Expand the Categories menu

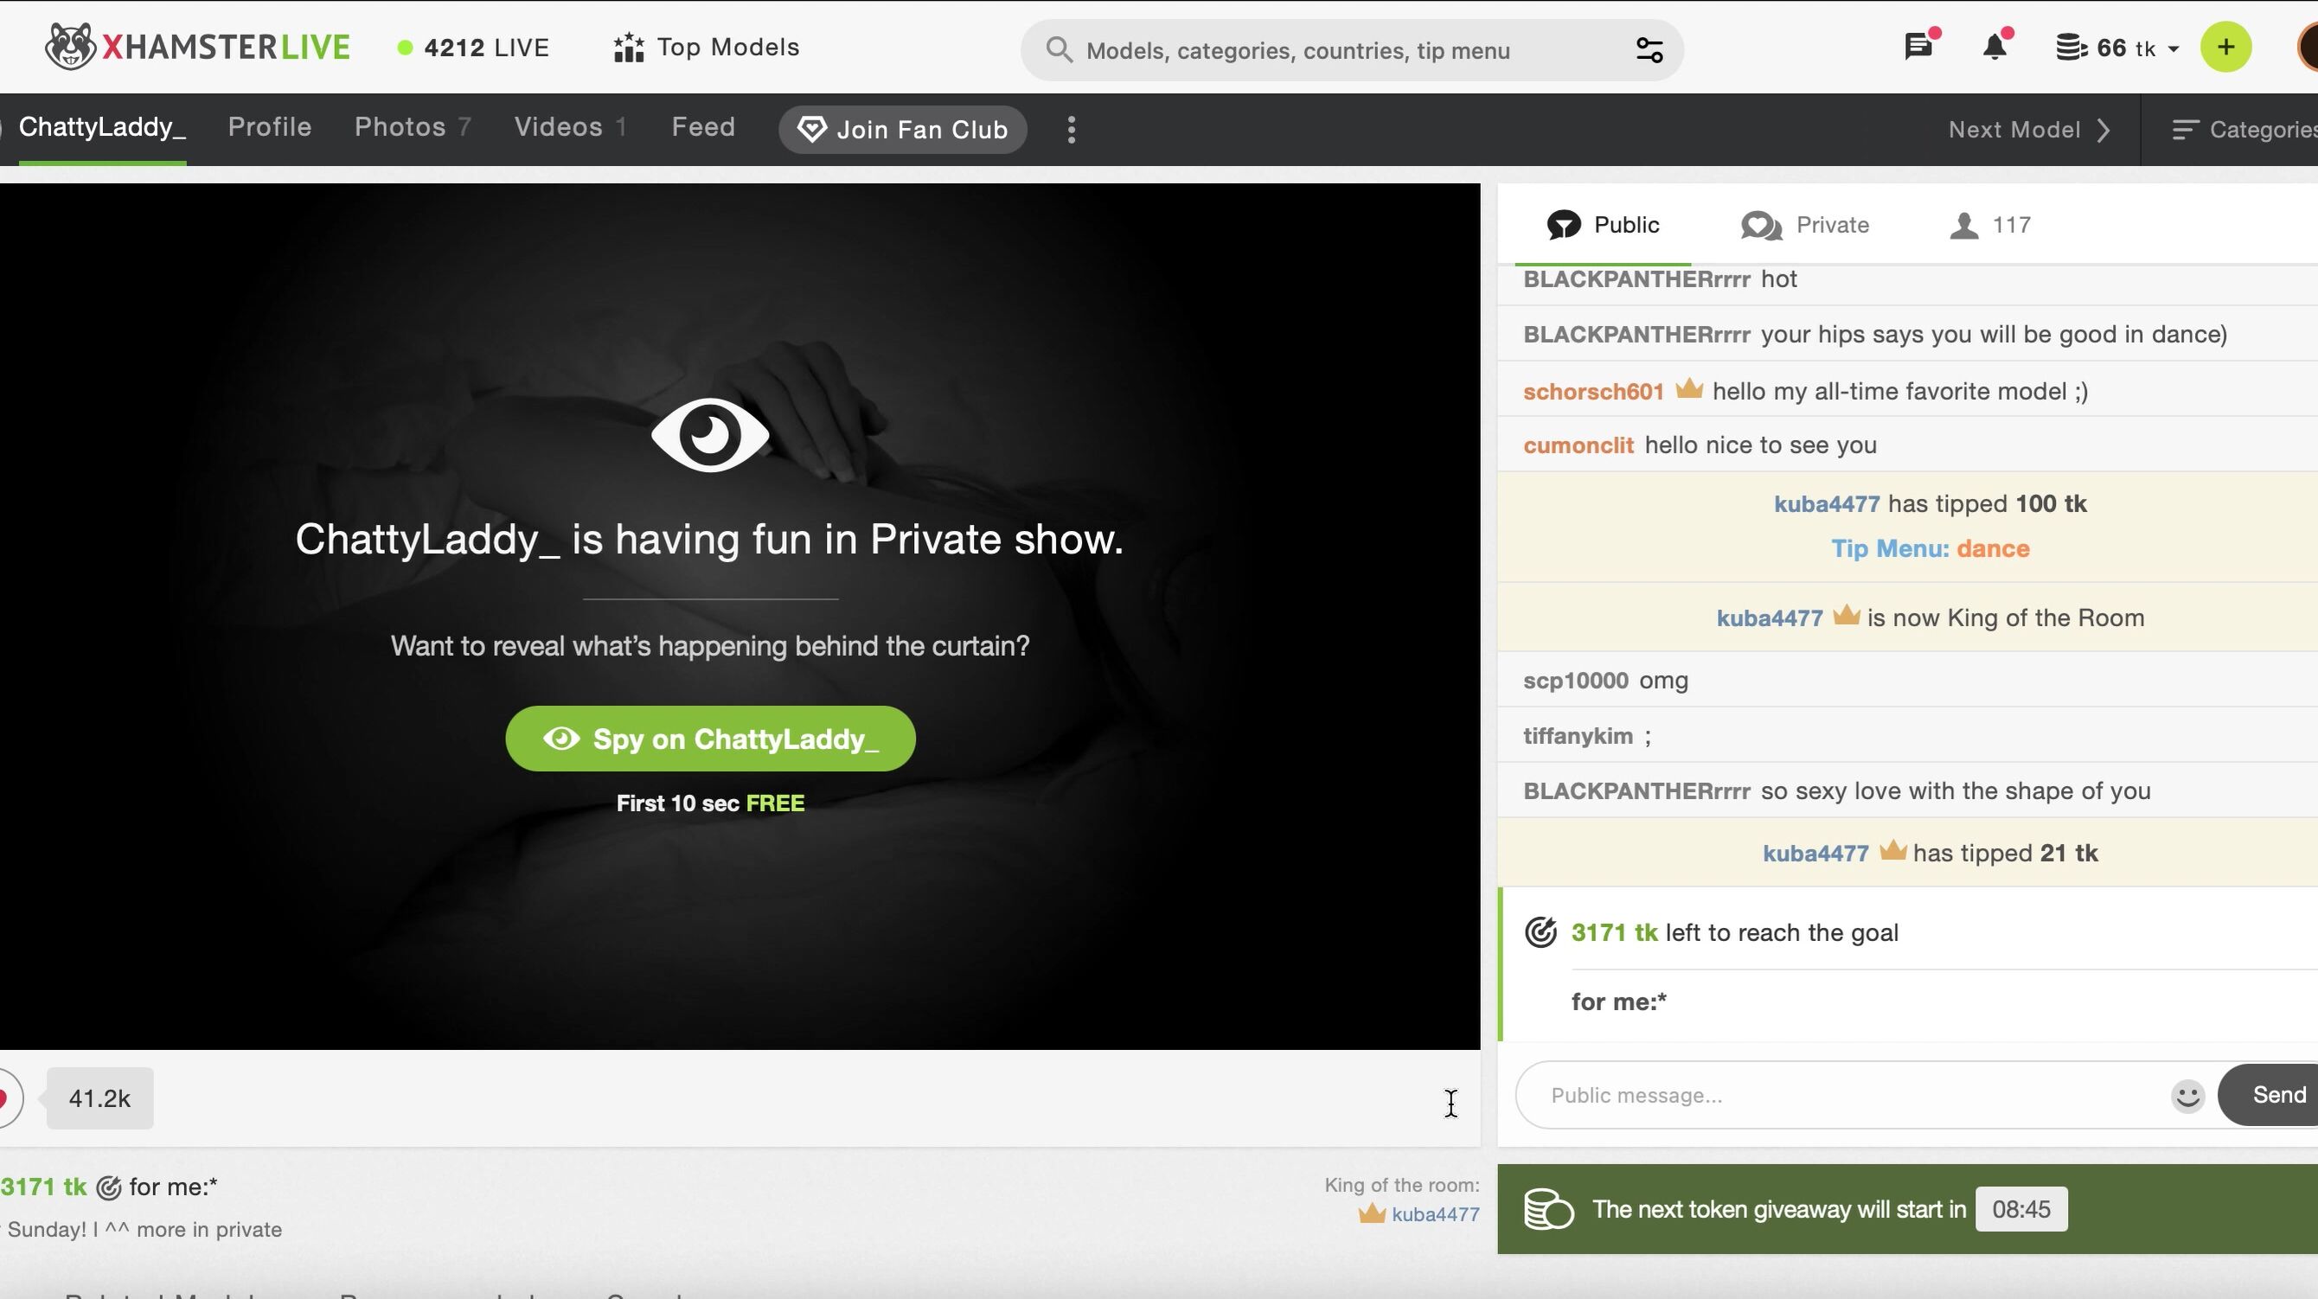pyautogui.click(x=2244, y=130)
